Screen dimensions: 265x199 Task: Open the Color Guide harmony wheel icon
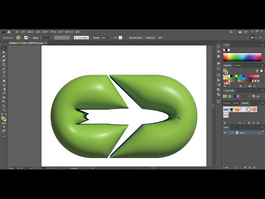(253, 96)
